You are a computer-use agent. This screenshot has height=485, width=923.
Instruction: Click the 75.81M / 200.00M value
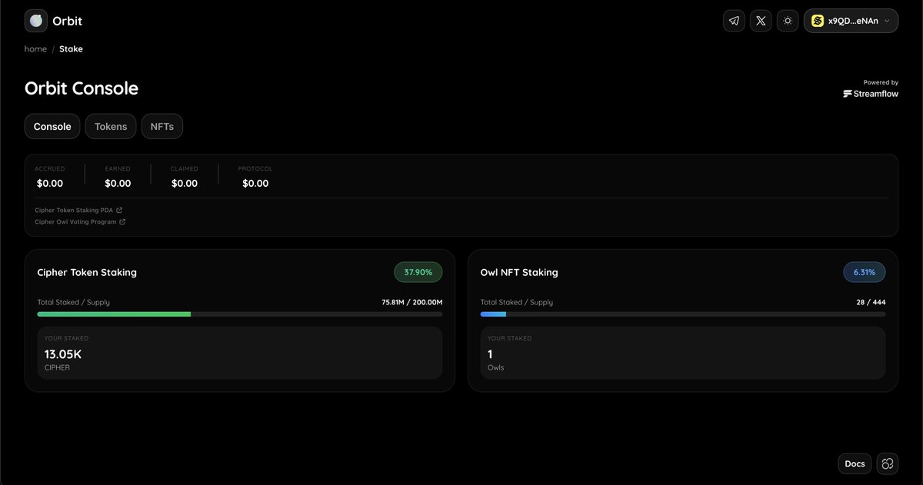[412, 302]
